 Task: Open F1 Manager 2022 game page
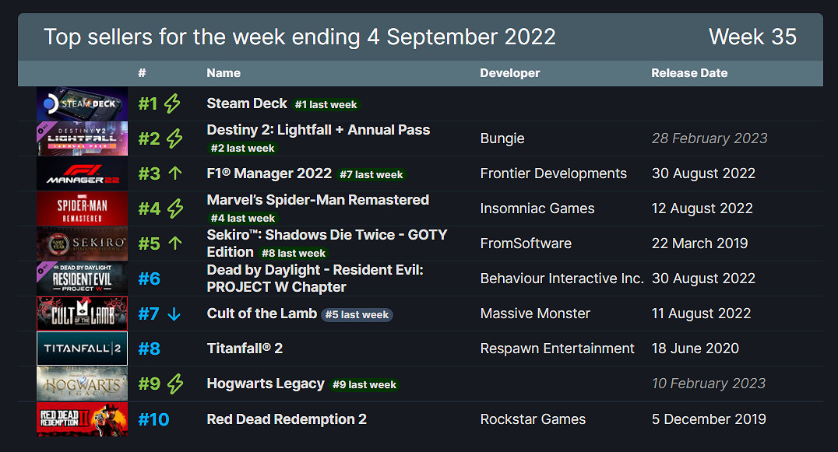pos(269,173)
